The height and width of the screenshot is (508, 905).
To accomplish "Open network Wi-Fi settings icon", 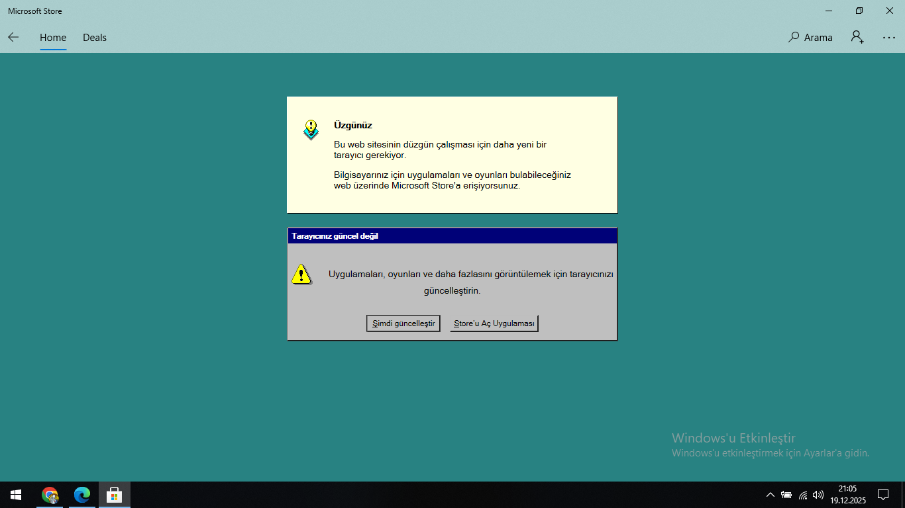I will tap(803, 495).
